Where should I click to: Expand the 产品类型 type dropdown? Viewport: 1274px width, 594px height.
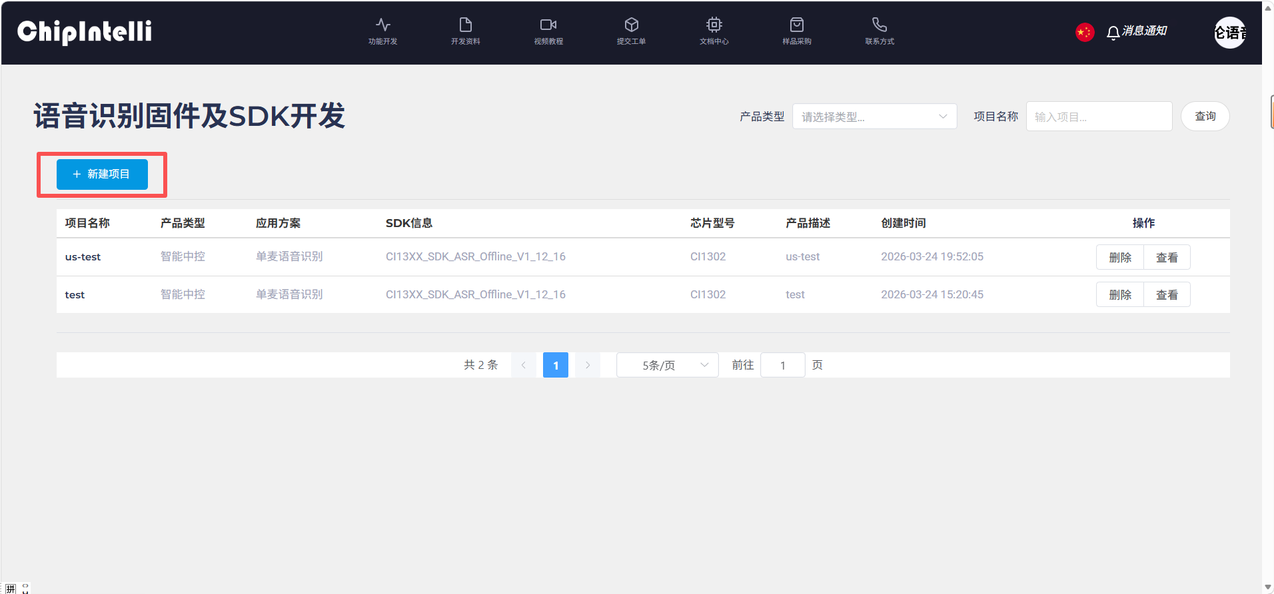[x=874, y=117]
